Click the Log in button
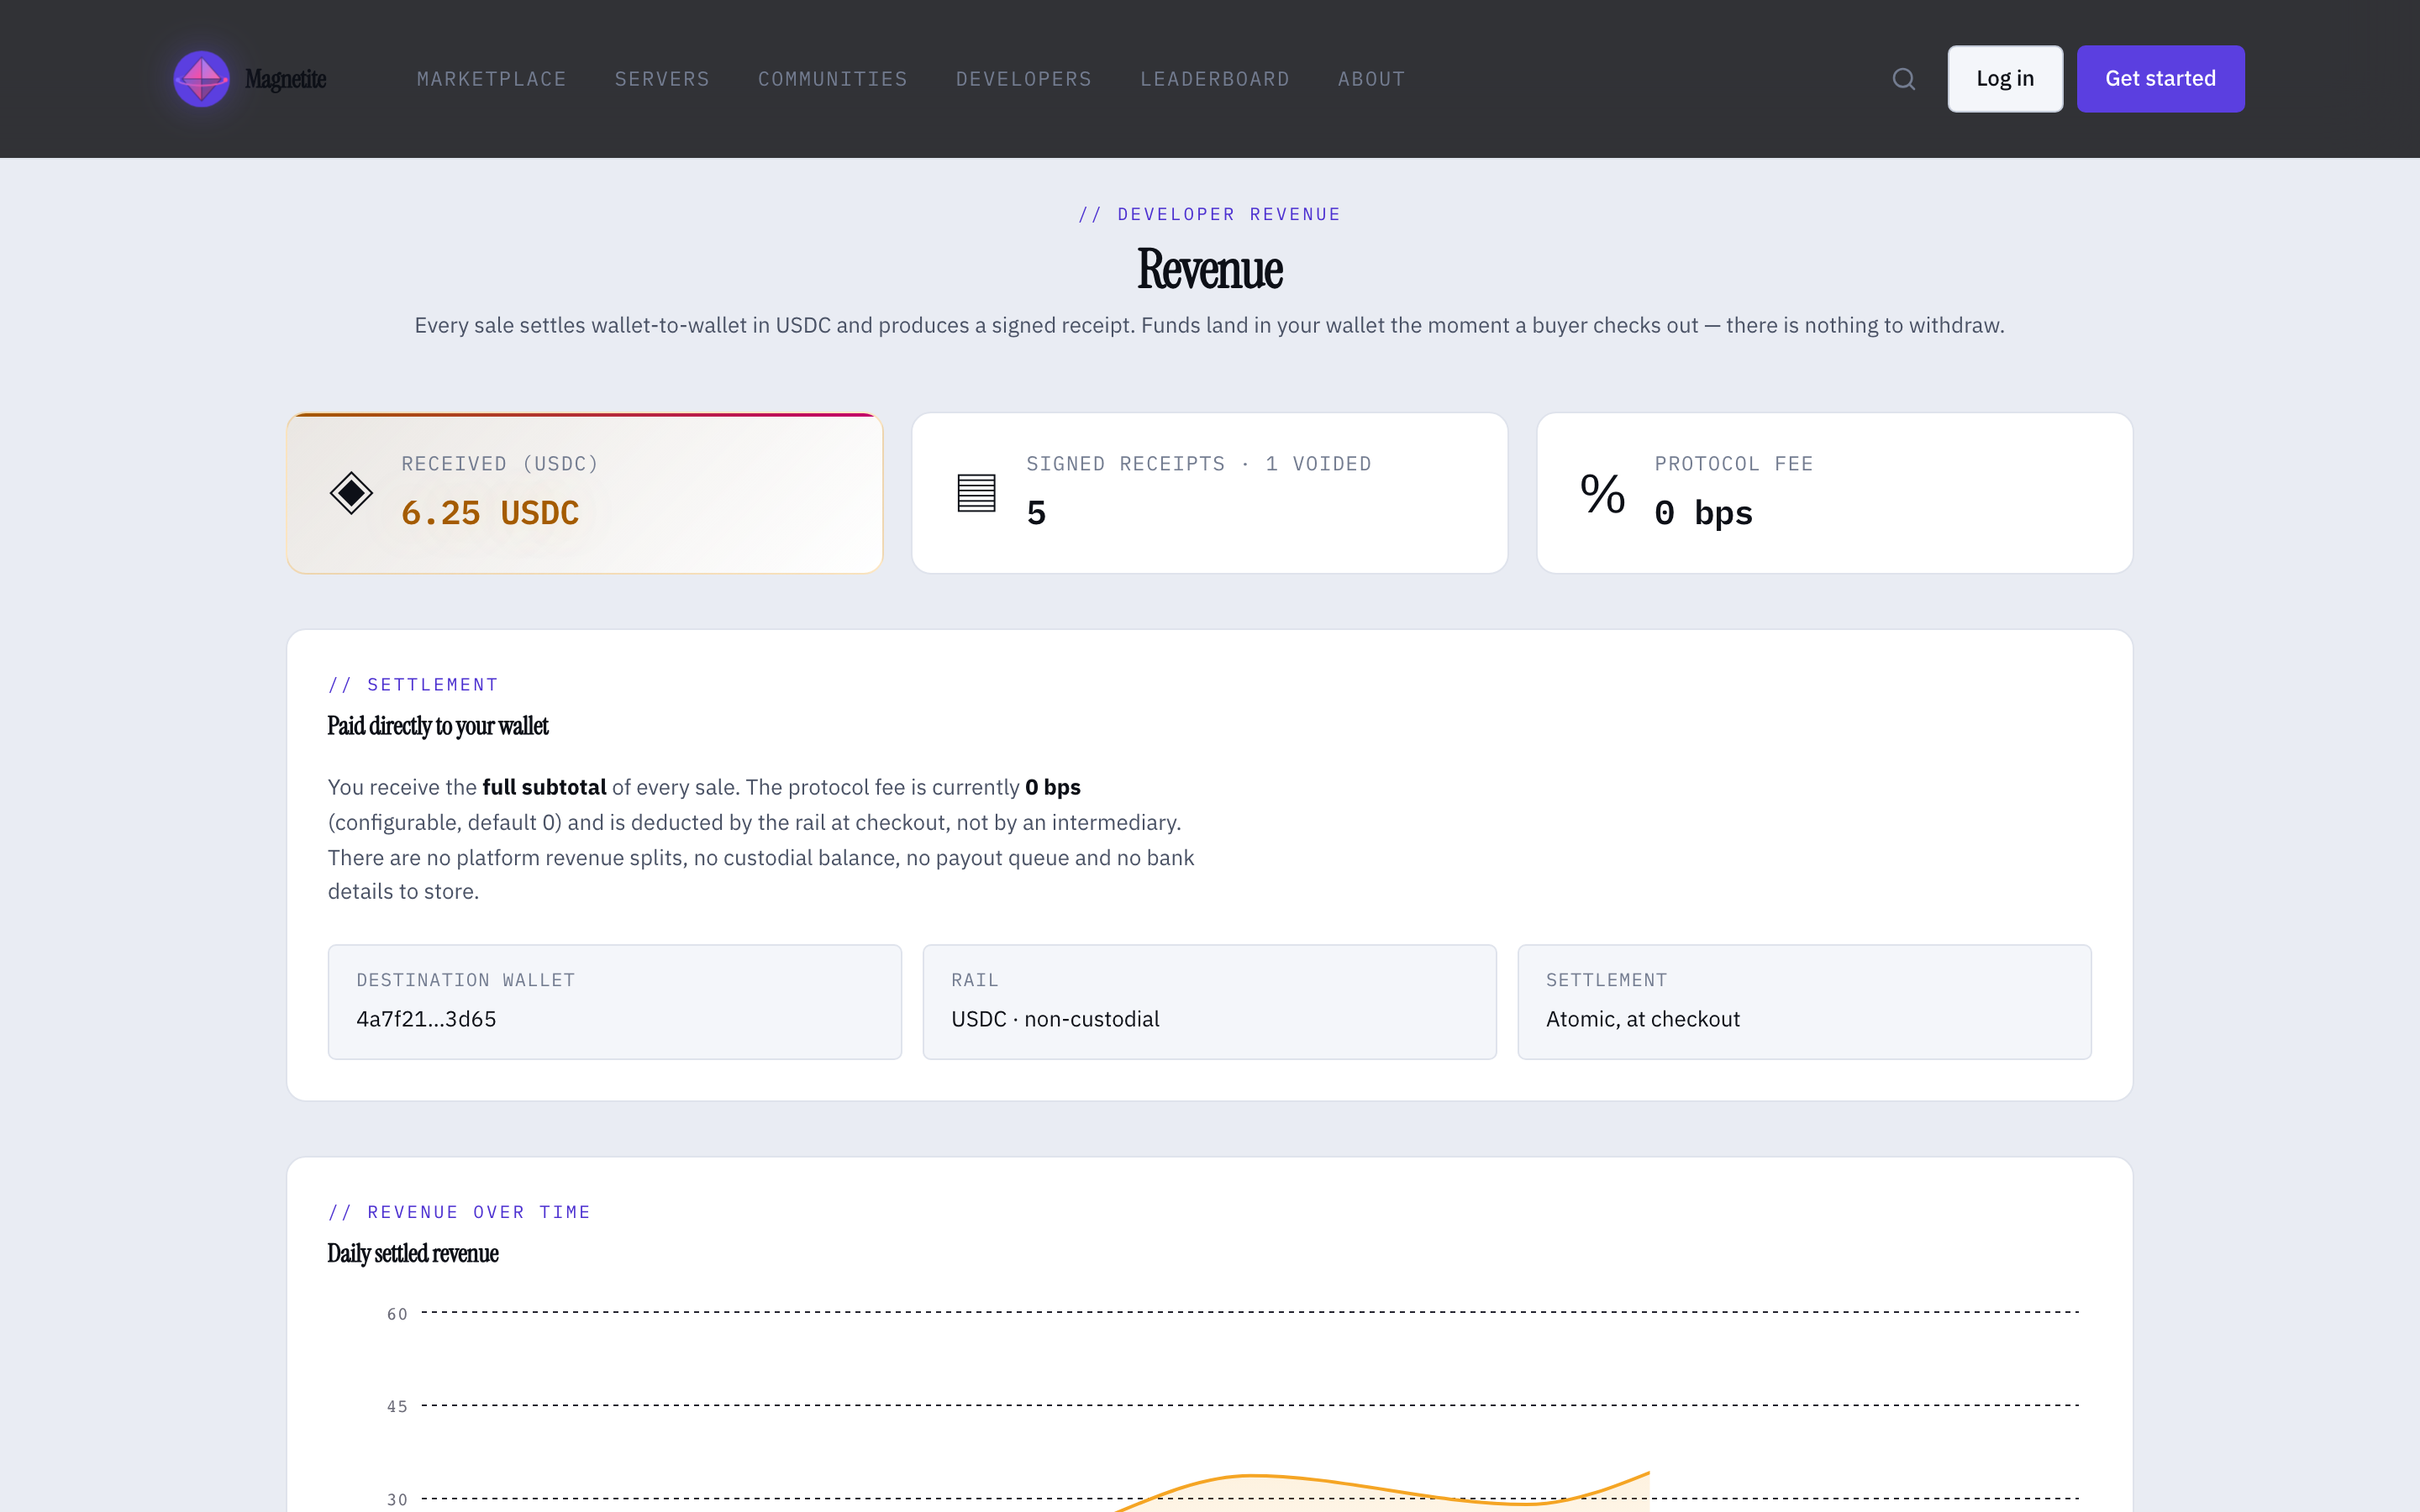The image size is (2420, 1512). [2005, 79]
